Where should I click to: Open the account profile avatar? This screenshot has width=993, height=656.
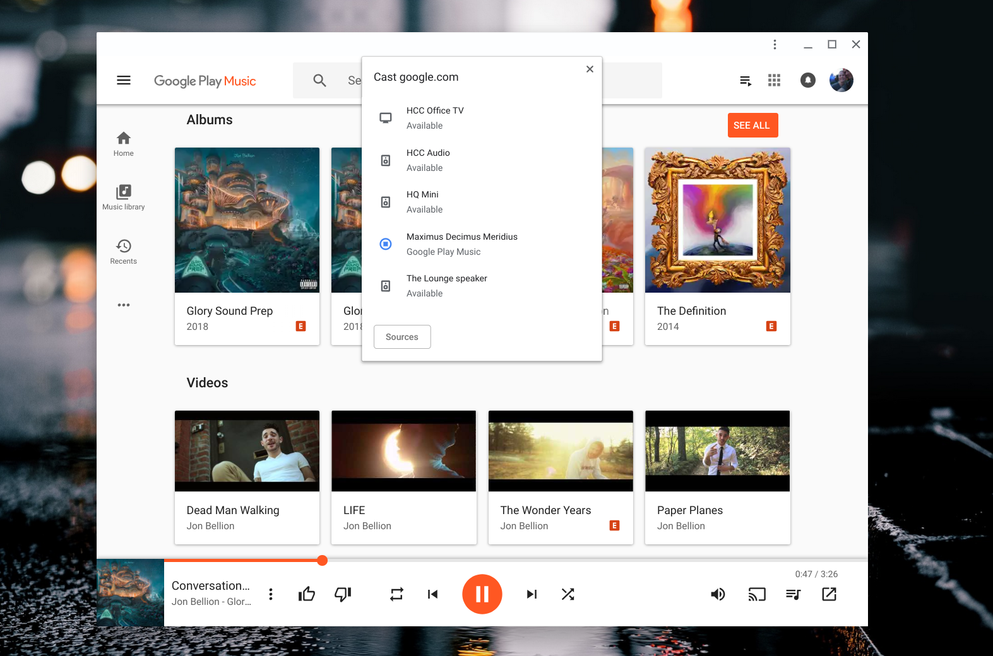point(841,80)
